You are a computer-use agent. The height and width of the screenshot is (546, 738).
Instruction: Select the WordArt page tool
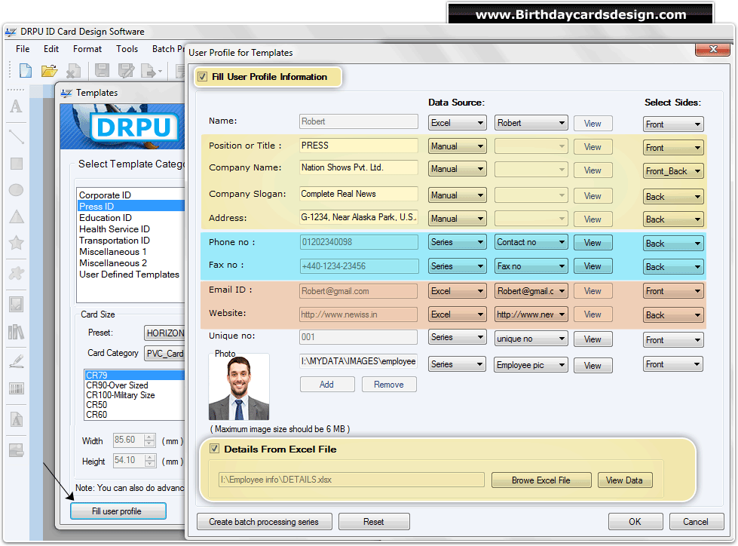point(17,419)
